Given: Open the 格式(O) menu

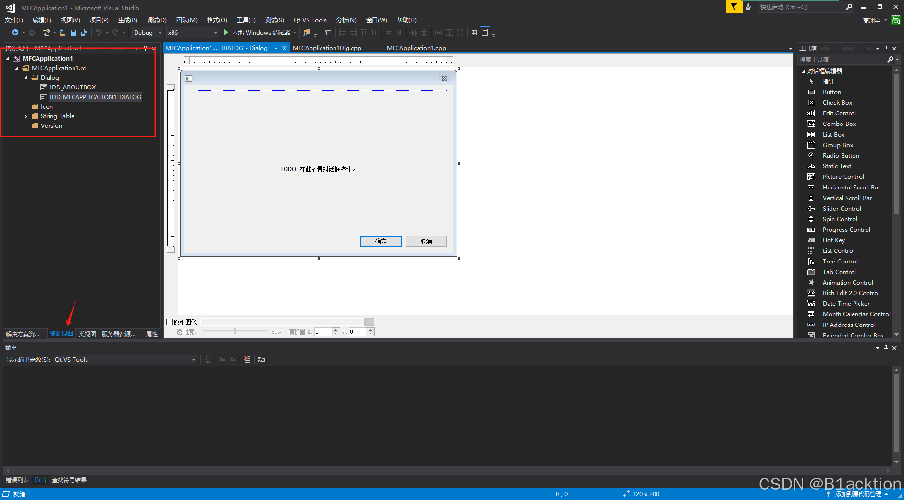Looking at the screenshot, I should tap(217, 20).
